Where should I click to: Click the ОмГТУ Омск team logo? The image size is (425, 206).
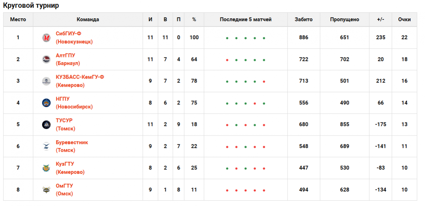[x=46, y=190]
